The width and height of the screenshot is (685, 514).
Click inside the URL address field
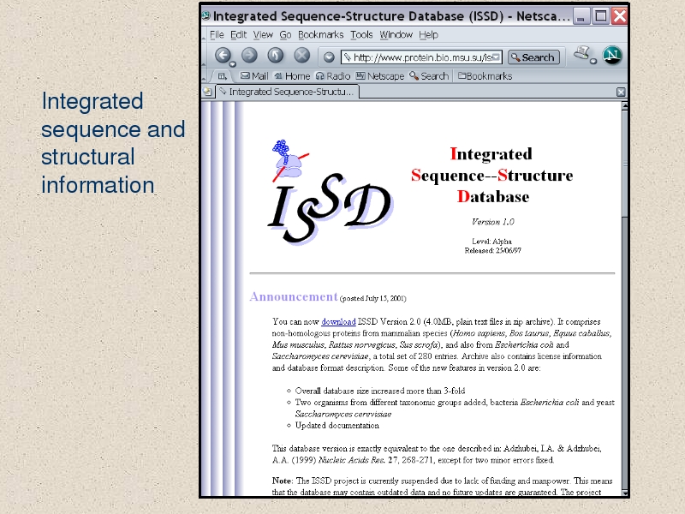click(x=421, y=57)
